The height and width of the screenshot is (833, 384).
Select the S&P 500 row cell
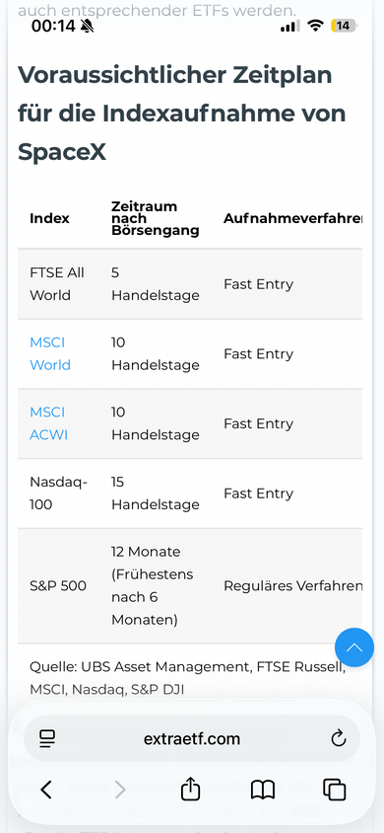[x=58, y=586]
